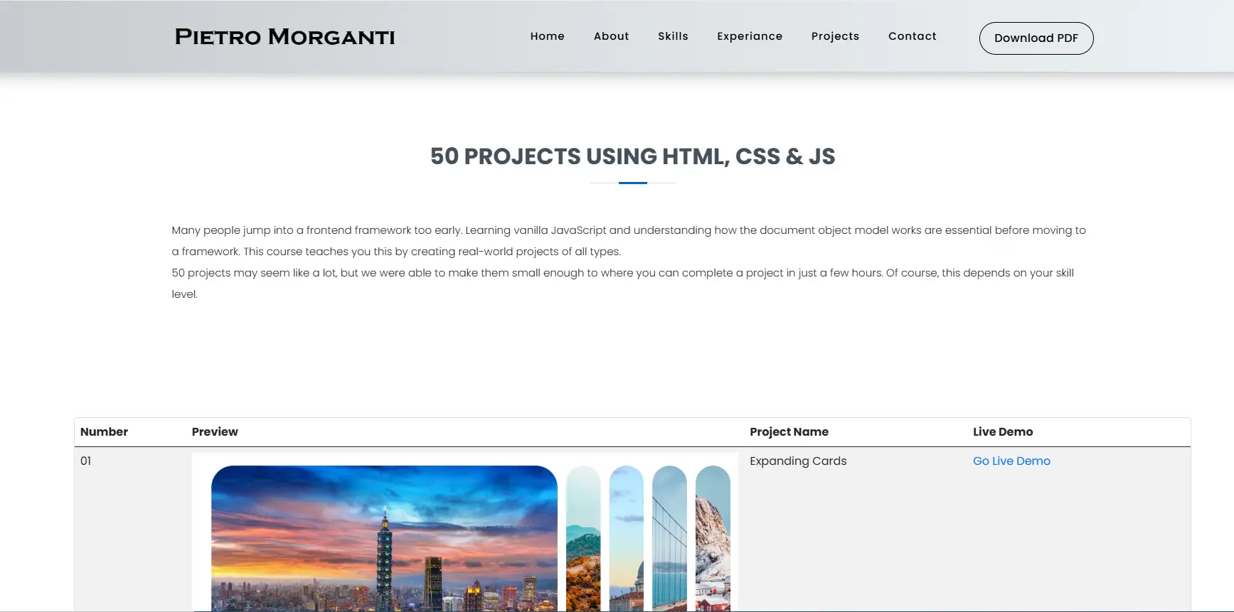Viewport: 1234px width, 612px height.
Task: Click the Expanding Cards project name
Action: [x=798, y=461]
